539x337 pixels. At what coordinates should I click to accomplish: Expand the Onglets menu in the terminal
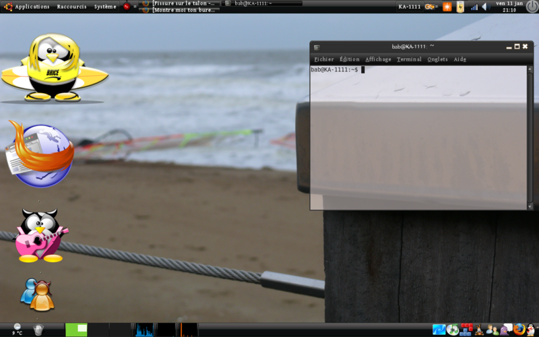[x=437, y=59]
